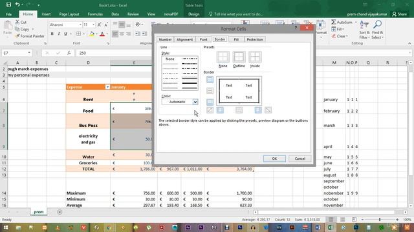Select None in the line Style list
The height and width of the screenshot is (232, 414).
pyautogui.click(x=170, y=59)
